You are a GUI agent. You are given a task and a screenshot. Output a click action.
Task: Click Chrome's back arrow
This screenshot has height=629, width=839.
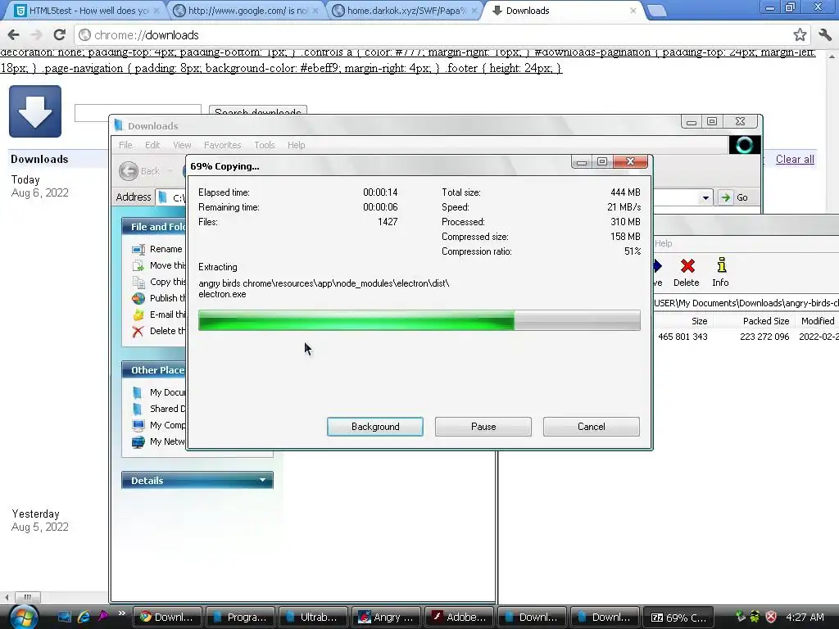(14, 34)
